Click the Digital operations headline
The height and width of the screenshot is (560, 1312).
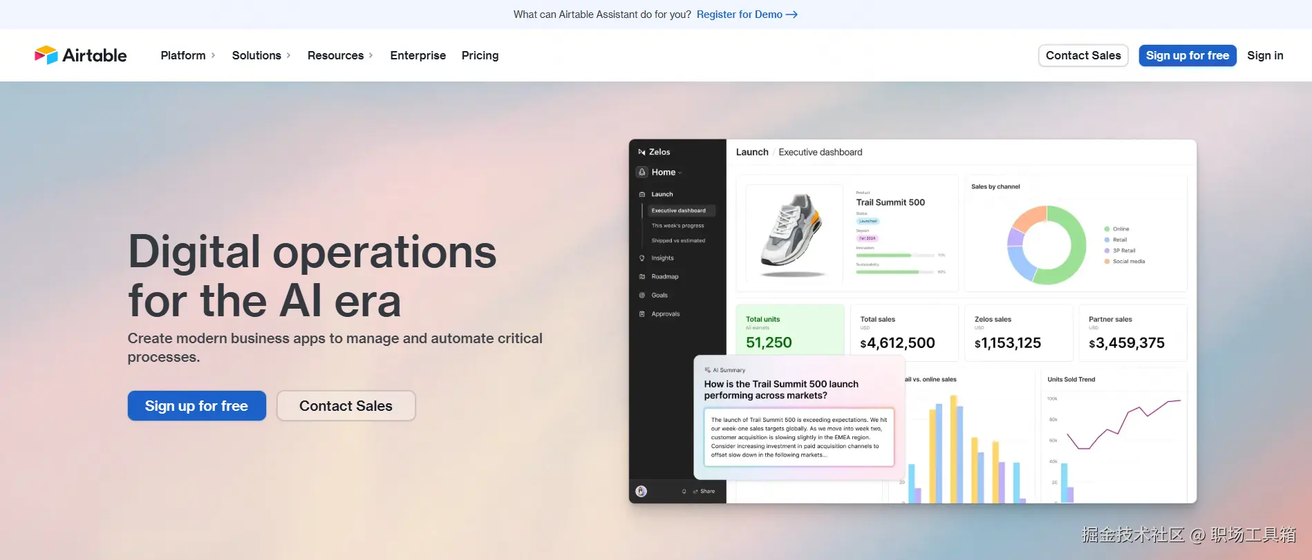pos(312,276)
